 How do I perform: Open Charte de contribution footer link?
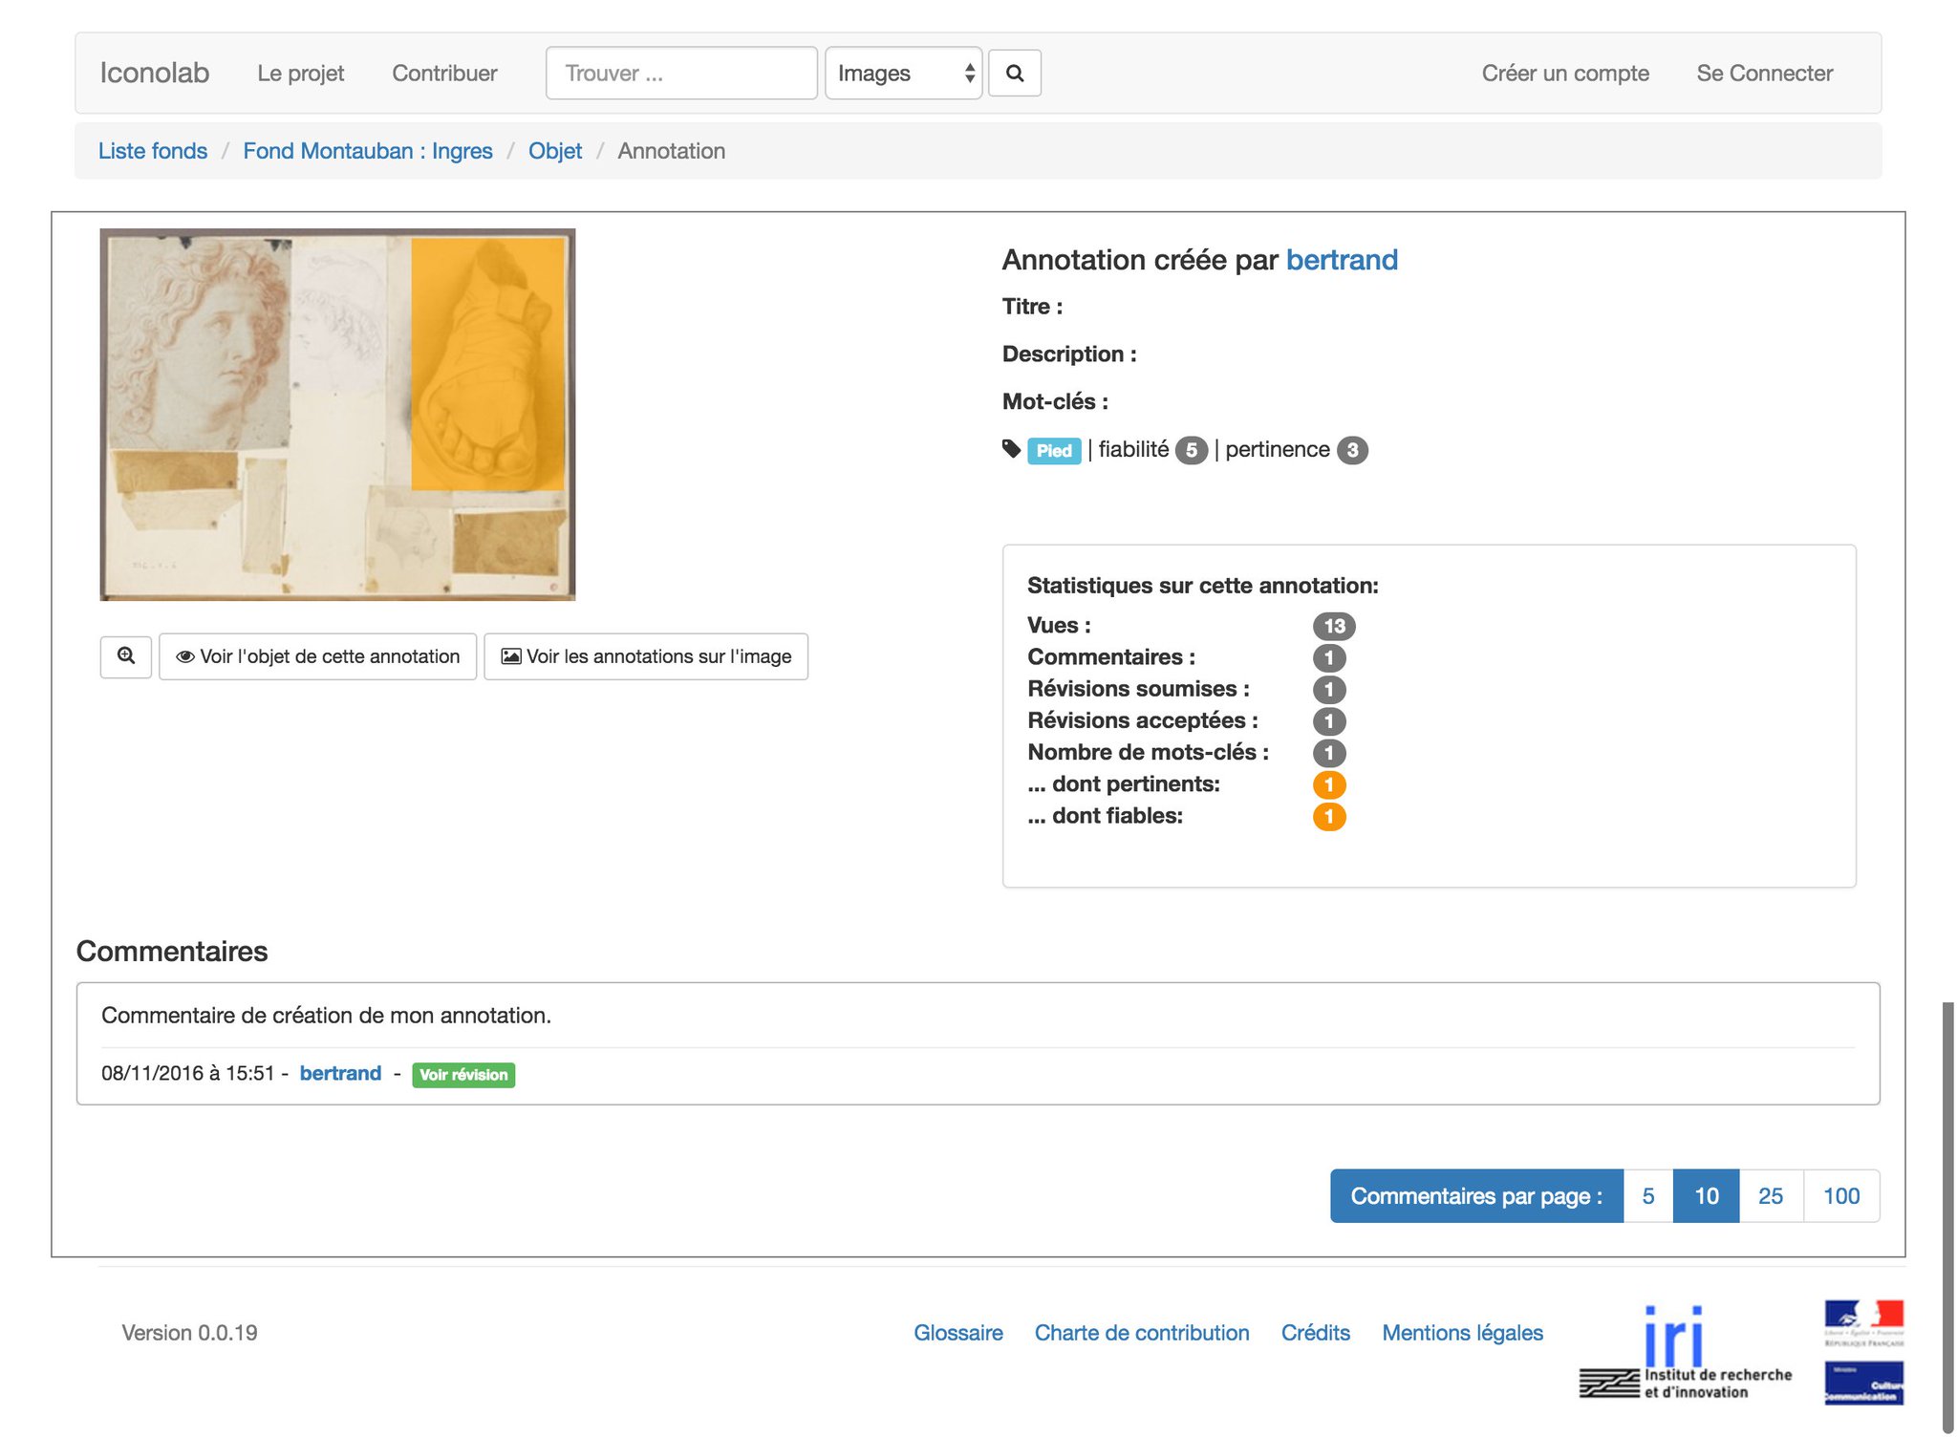point(1142,1333)
